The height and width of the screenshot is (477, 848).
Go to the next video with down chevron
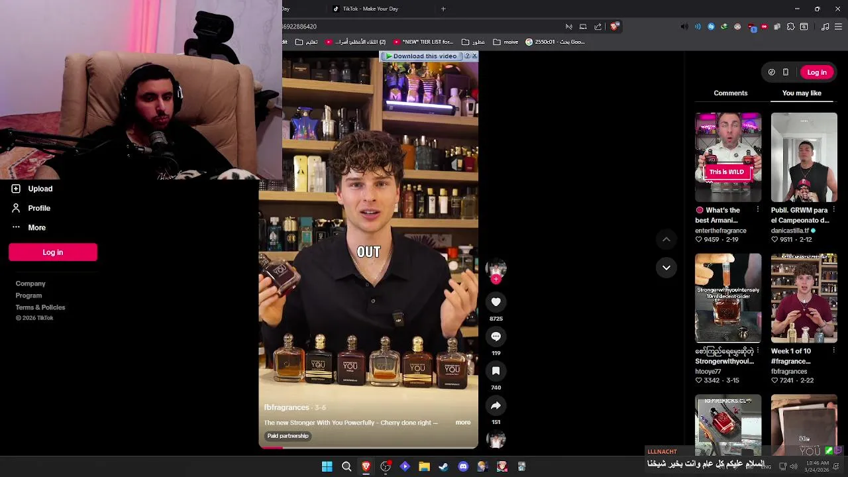point(666,268)
